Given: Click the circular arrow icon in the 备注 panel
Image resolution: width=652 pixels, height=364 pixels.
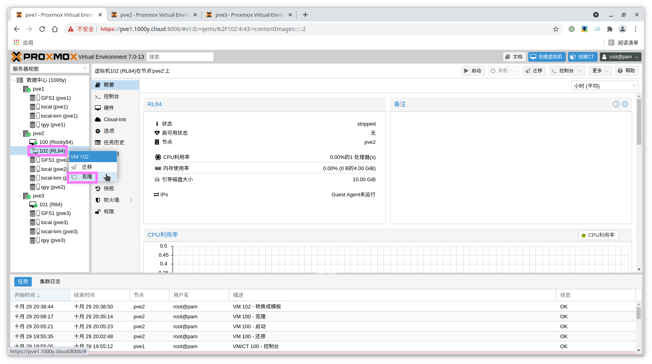Looking at the screenshot, I should point(616,104).
